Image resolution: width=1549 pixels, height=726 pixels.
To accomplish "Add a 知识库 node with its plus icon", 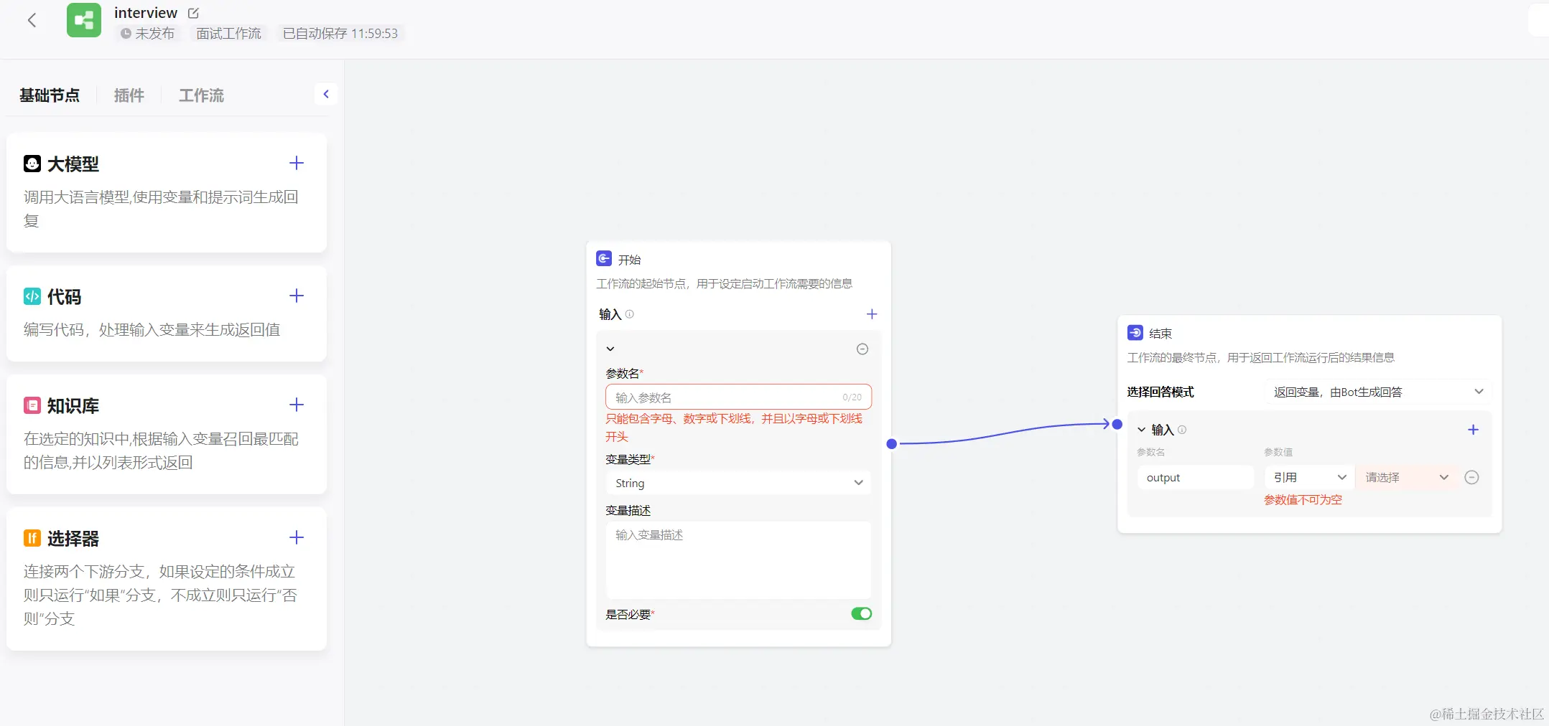I will 297,405.
